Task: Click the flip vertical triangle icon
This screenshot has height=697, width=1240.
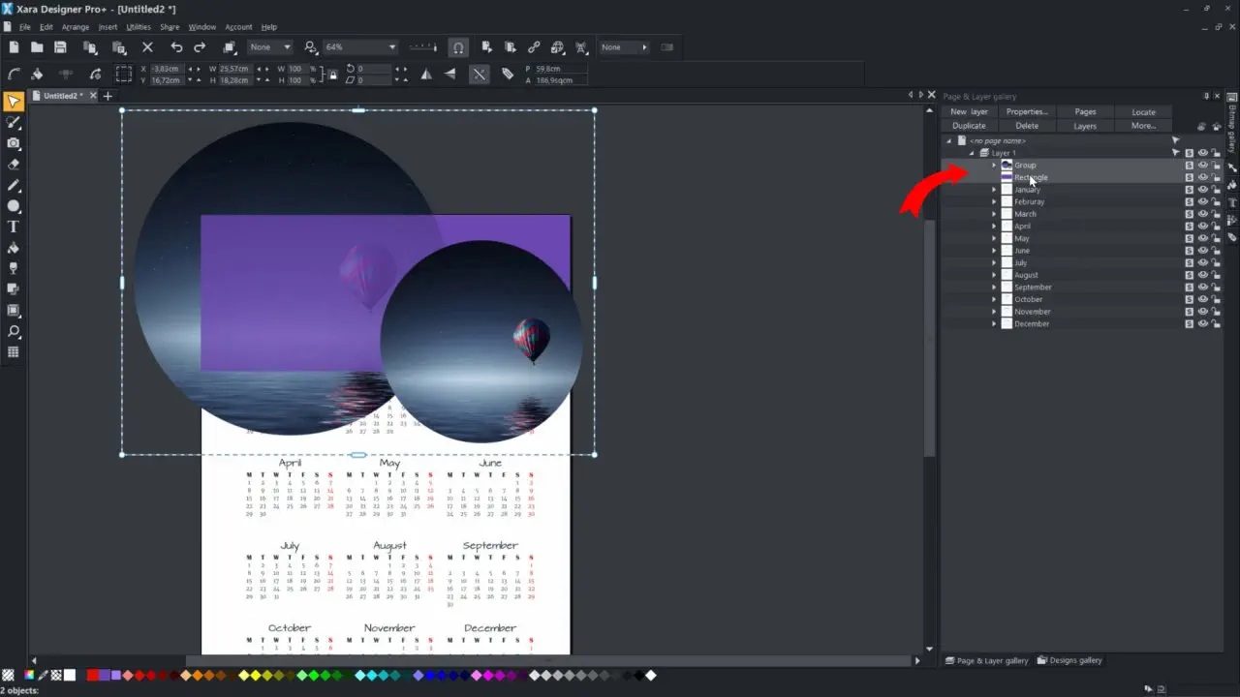Action: click(449, 74)
